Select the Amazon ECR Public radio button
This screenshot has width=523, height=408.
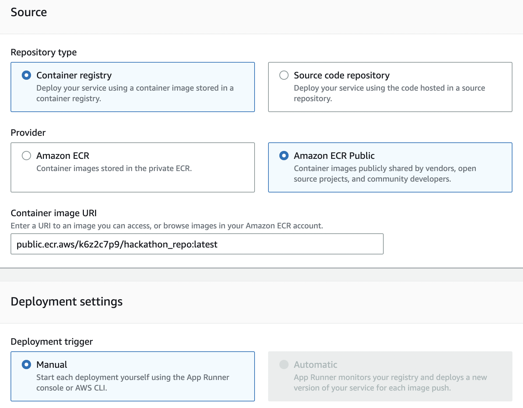(x=284, y=156)
